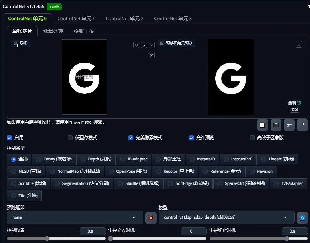Switch to ControlNet 单元 1 tab

coord(76,18)
